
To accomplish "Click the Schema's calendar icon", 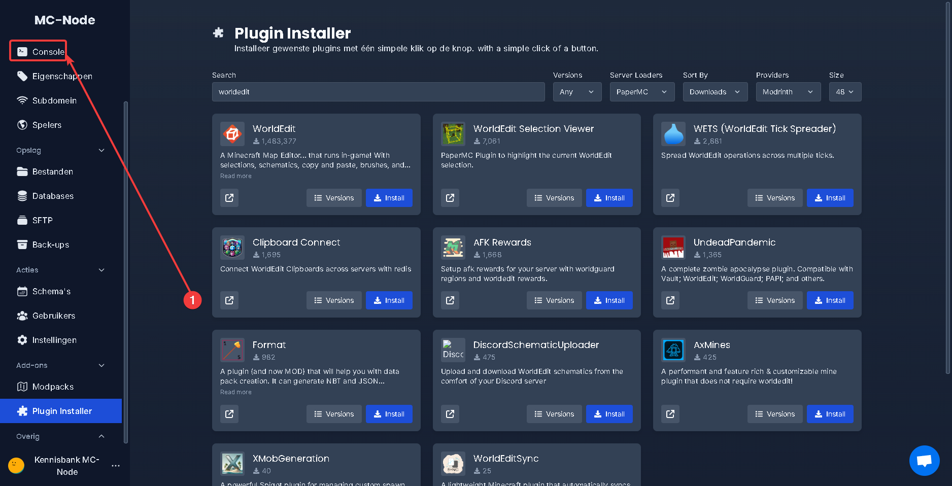I will pos(22,291).
